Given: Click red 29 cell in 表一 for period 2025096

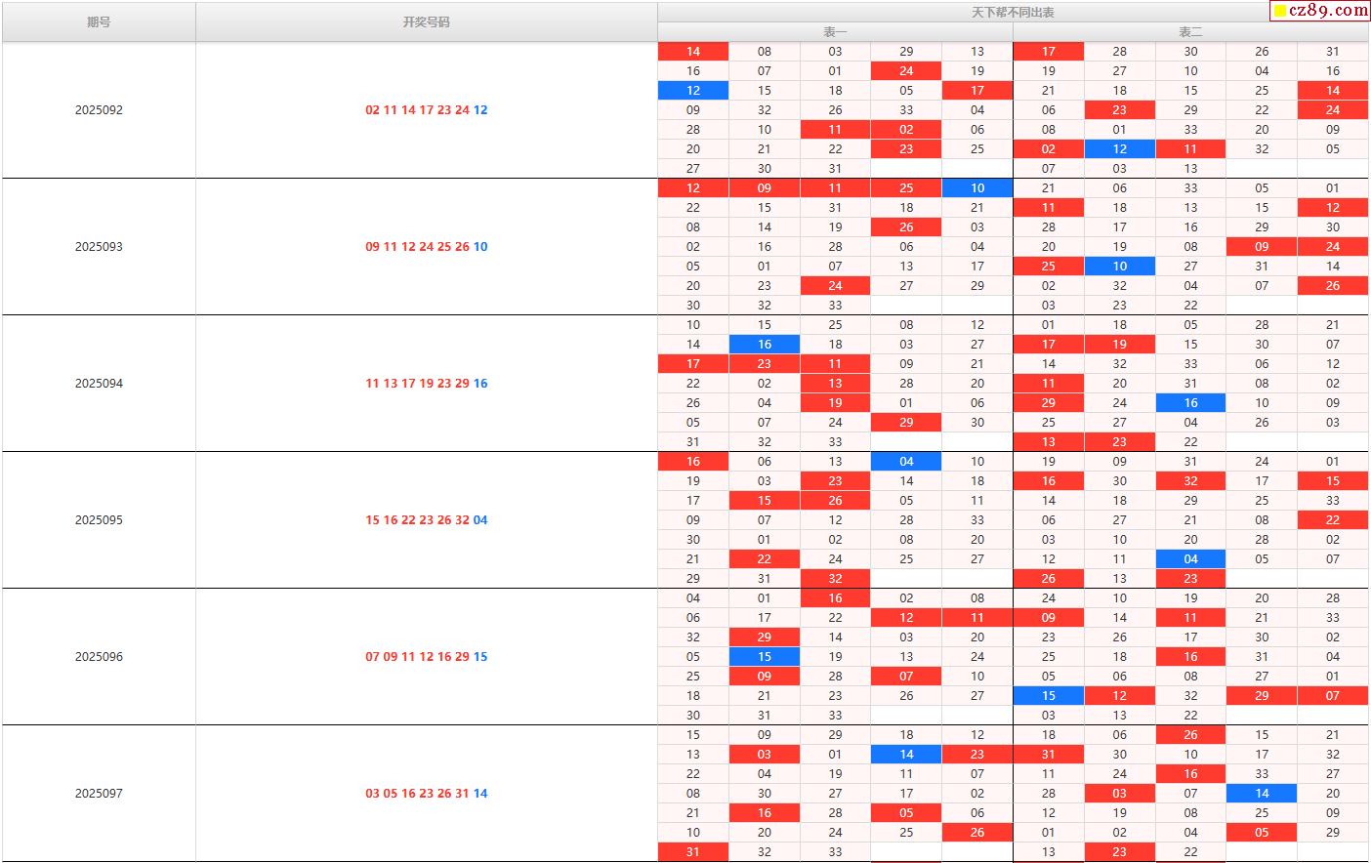Looking at the screenshot, I should point(765,637).
